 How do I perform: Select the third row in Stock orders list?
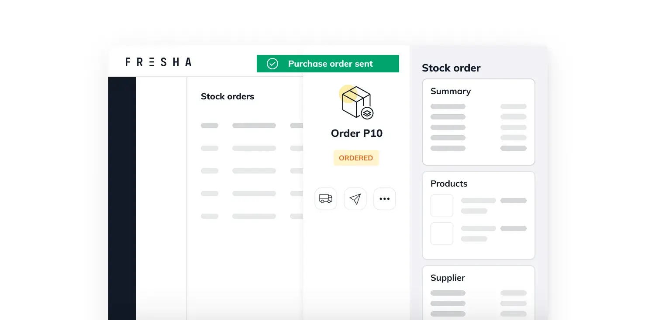(252, 171)
